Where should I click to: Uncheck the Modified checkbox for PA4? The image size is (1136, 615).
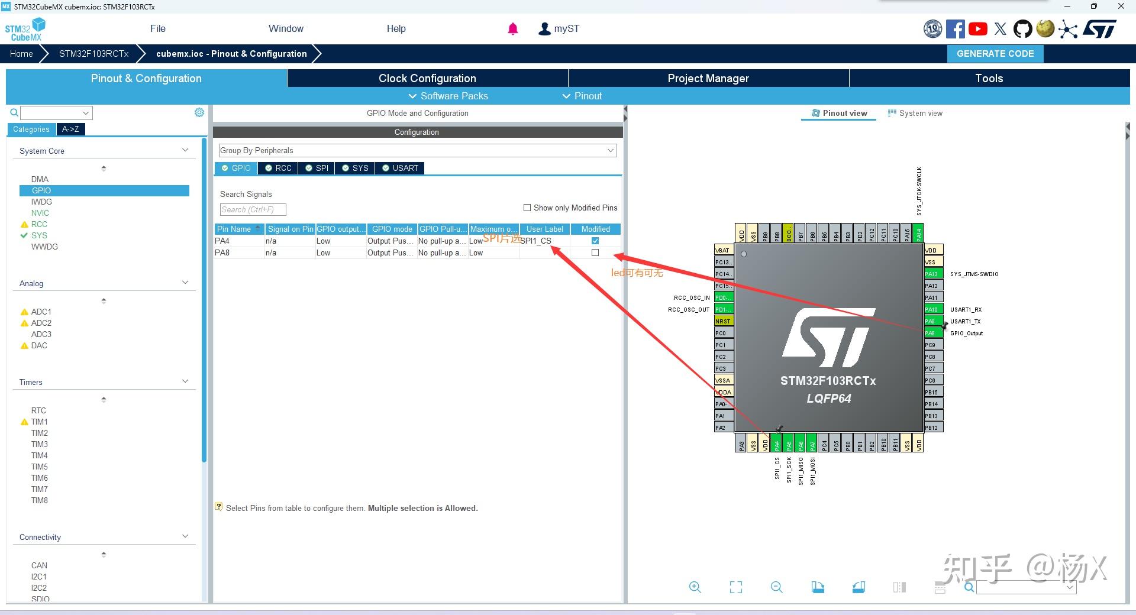(595, 241)
